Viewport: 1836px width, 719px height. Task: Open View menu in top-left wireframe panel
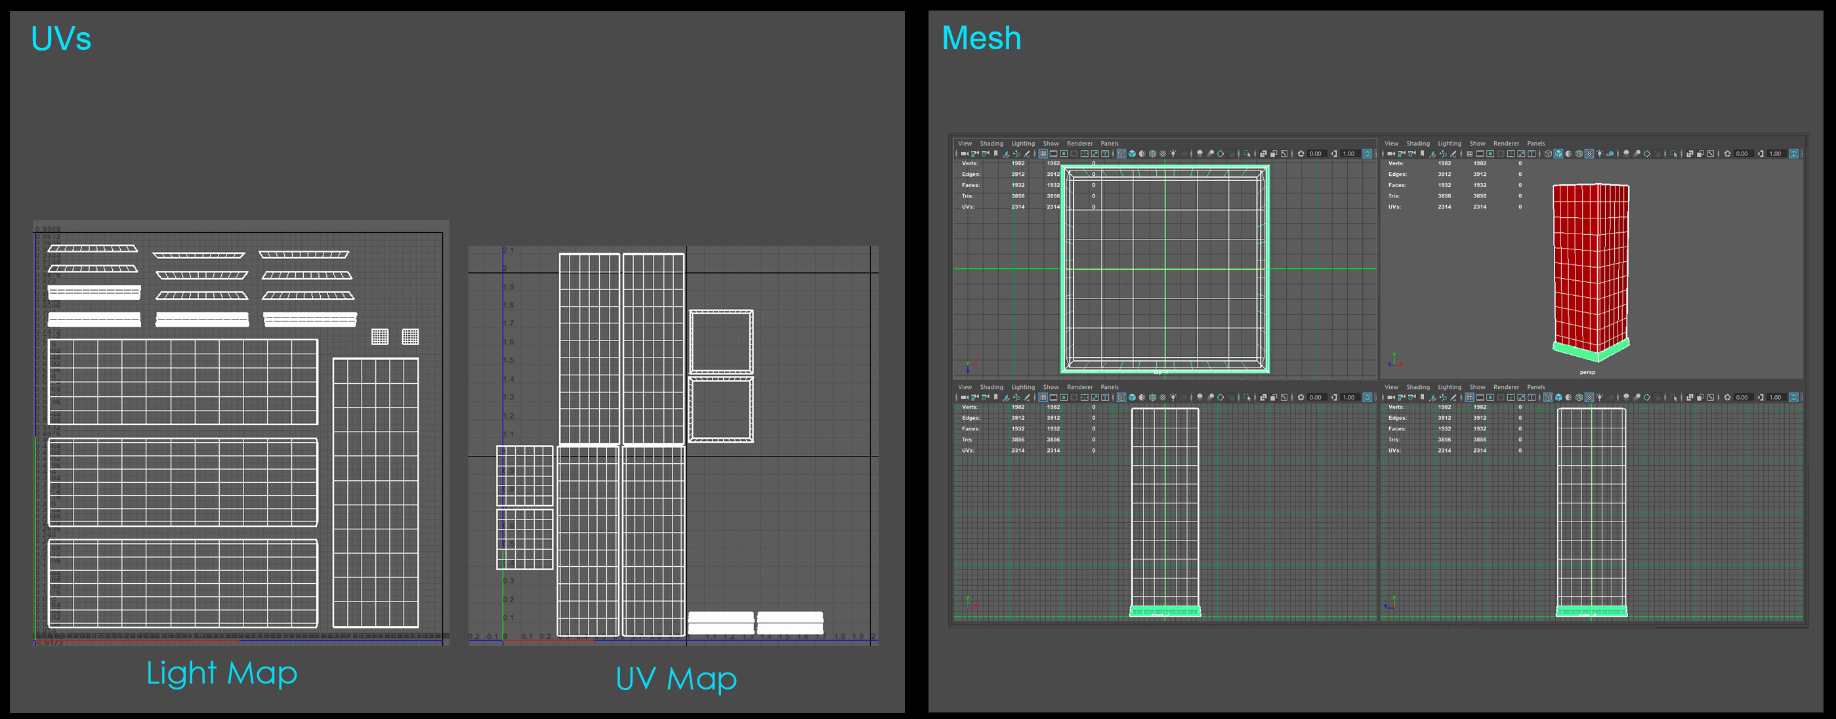(x=965, y=143)
